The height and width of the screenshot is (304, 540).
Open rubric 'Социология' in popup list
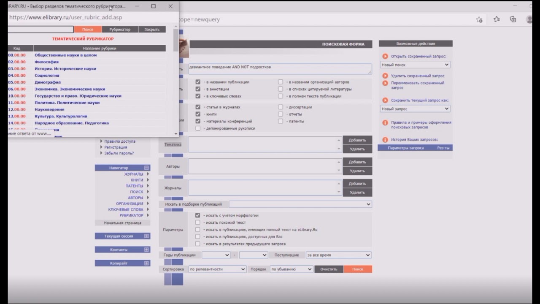tap(47, 76)
